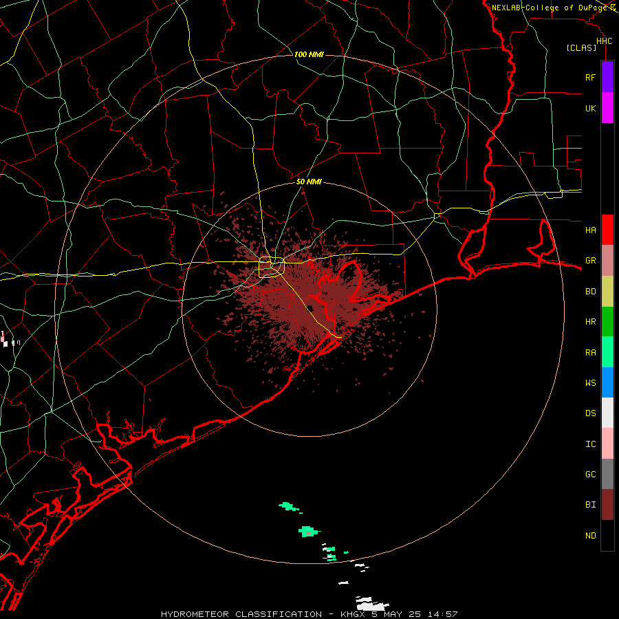Select the GC gray legend swatch
The image size is (619, 619).
607,474
